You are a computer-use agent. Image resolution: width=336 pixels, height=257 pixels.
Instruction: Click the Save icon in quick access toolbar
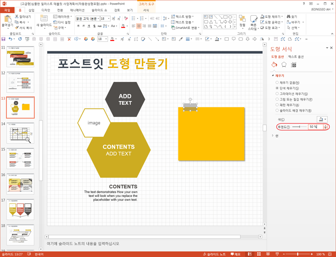(x=3, y=39)
